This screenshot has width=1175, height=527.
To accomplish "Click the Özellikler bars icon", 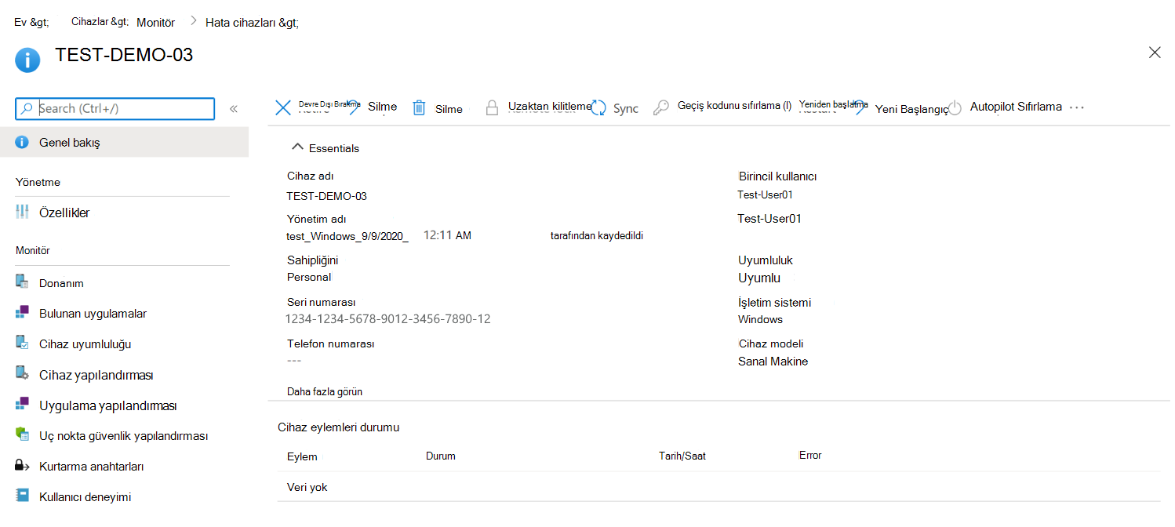I will (22, 213).
